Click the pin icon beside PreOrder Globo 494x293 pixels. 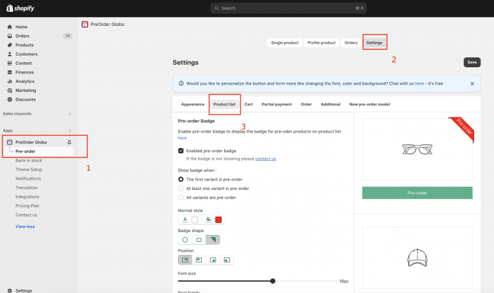coord(69,142)
